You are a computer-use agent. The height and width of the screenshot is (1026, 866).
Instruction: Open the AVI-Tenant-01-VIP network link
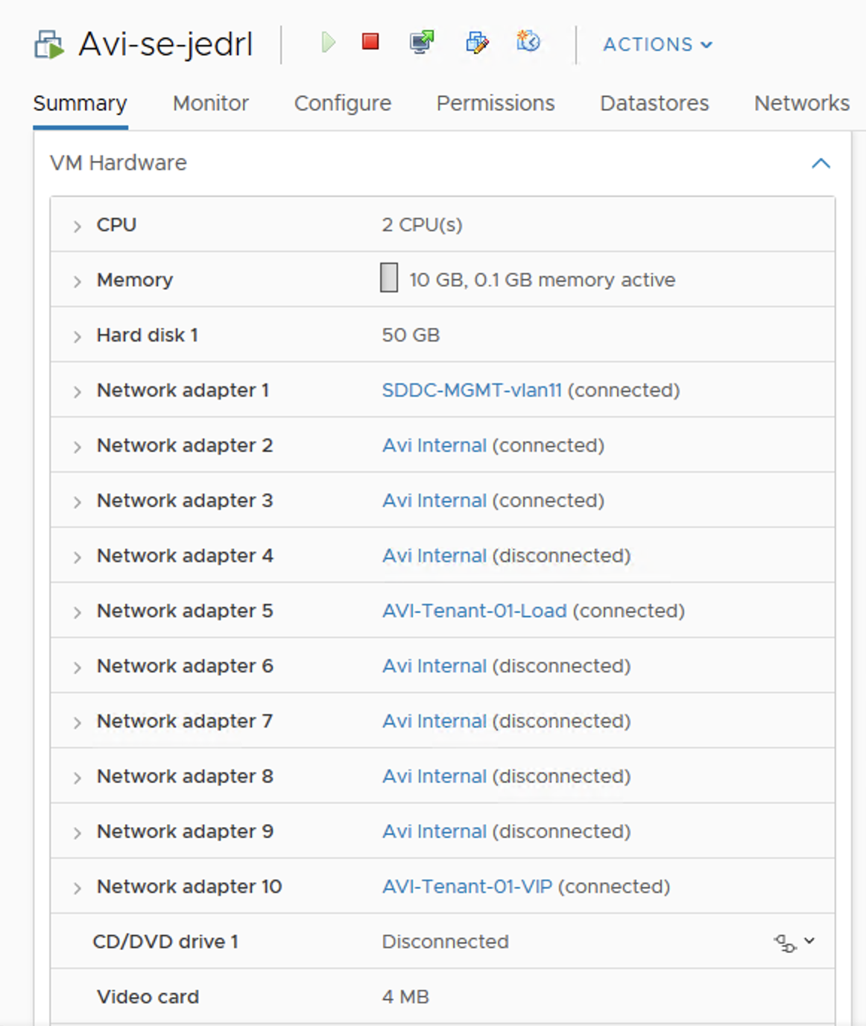(x=467, y=887)
